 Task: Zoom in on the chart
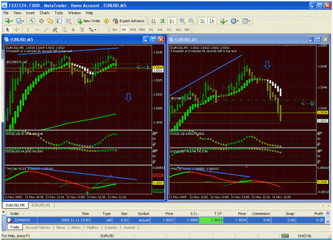(182, 21)
